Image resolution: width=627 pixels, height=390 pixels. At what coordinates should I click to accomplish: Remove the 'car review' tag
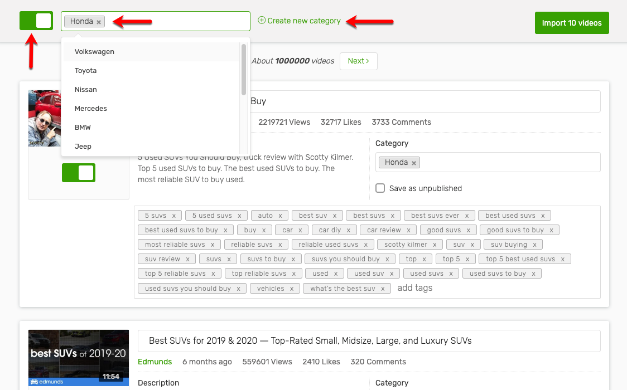coord(409,230)
